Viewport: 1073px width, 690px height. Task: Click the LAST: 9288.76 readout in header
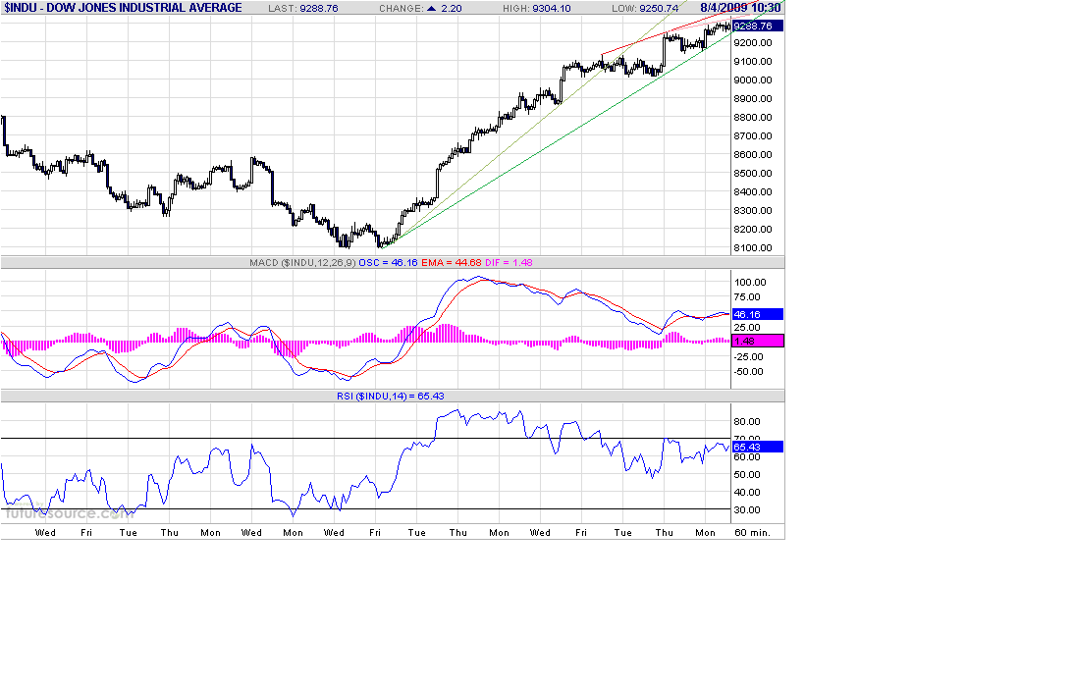303,8
